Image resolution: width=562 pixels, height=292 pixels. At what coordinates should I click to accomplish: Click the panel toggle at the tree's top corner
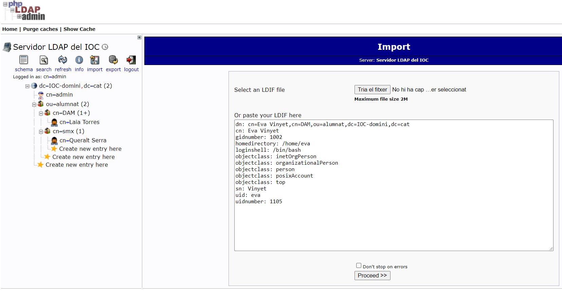point(139,38)
